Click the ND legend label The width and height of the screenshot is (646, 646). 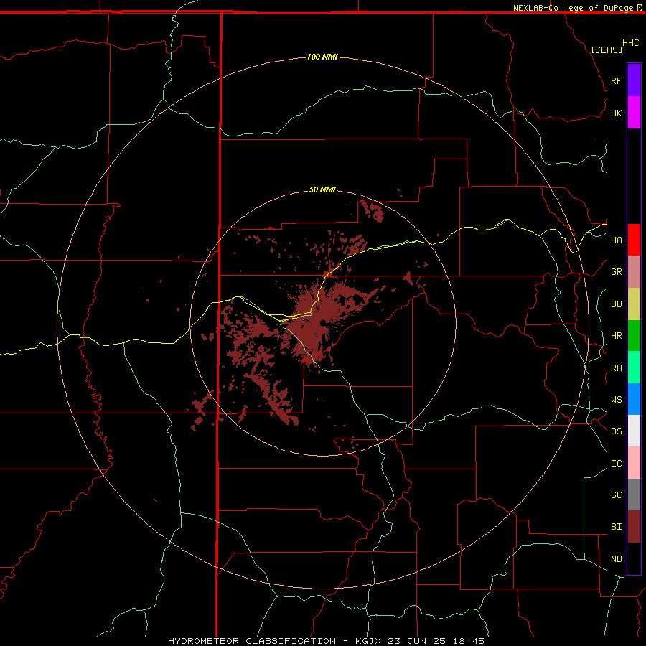pyautogui.click(x=616, y=559)
